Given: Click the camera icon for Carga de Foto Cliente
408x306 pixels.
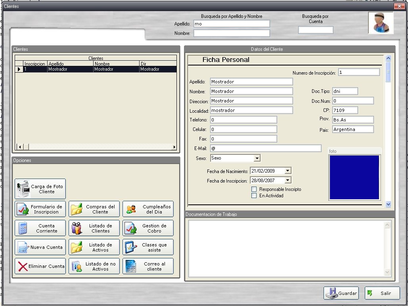Looking at the screenshot, I should [23, 189].
